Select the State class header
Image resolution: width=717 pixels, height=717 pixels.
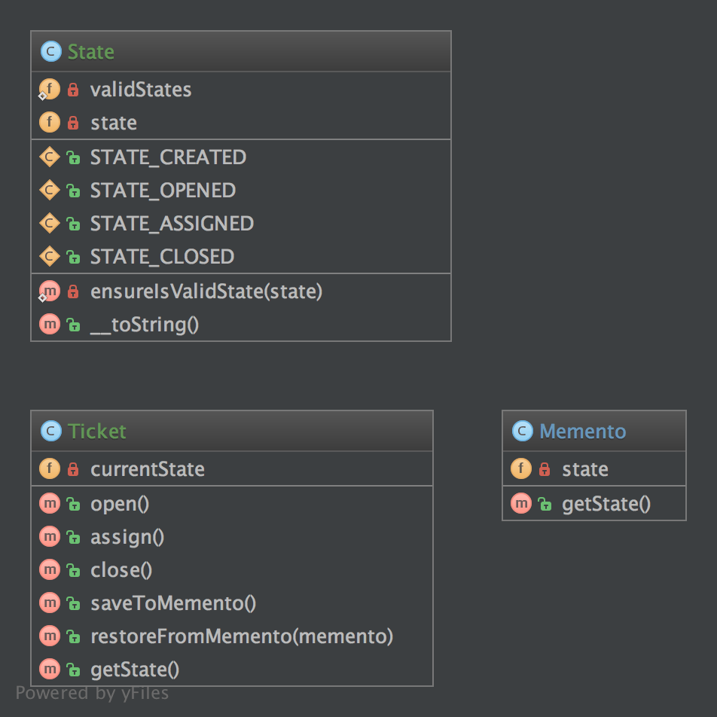click(x=91, y=52)
